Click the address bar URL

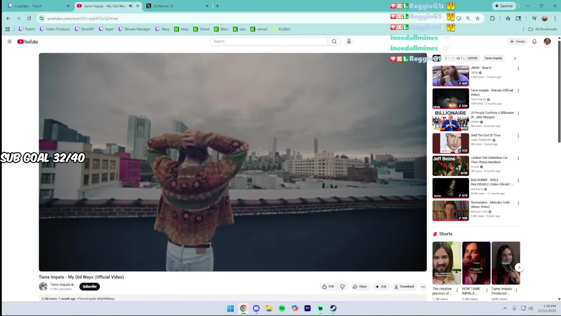pos(83,18)
